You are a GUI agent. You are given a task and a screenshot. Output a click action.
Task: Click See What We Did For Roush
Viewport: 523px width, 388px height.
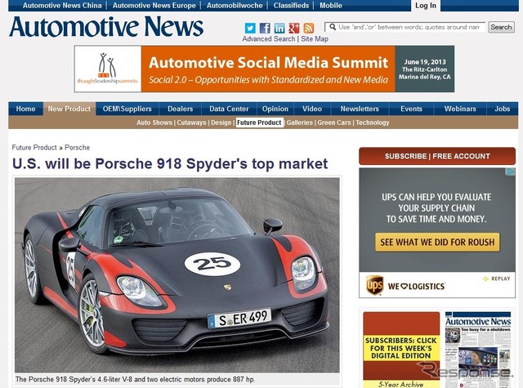coord(436,242)
